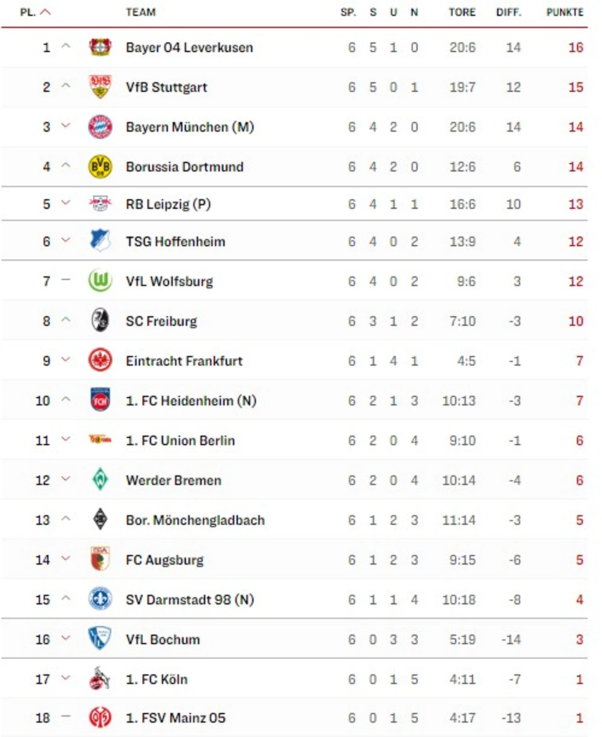Click the up chevron beside Leverkusen's rank
This screenshot has width=602, height=737.
point(66,46)
